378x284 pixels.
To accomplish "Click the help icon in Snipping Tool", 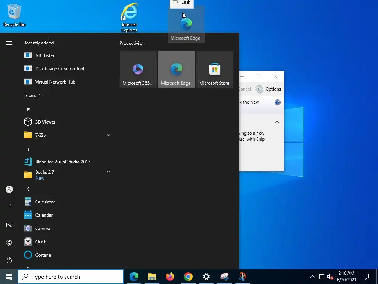I will [278, 102].
